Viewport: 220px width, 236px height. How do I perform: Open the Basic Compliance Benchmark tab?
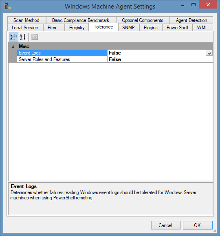[81, 20]
